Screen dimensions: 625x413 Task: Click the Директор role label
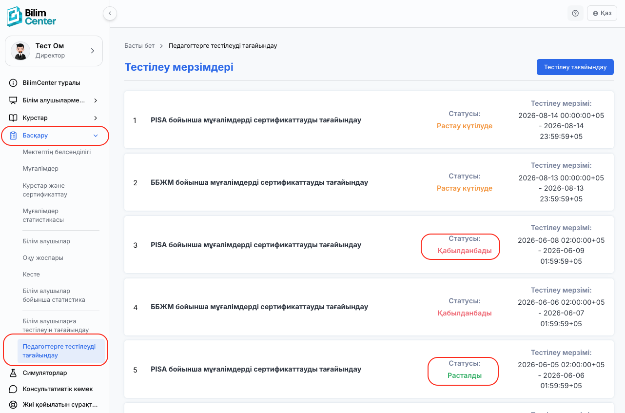pos(50,56)
